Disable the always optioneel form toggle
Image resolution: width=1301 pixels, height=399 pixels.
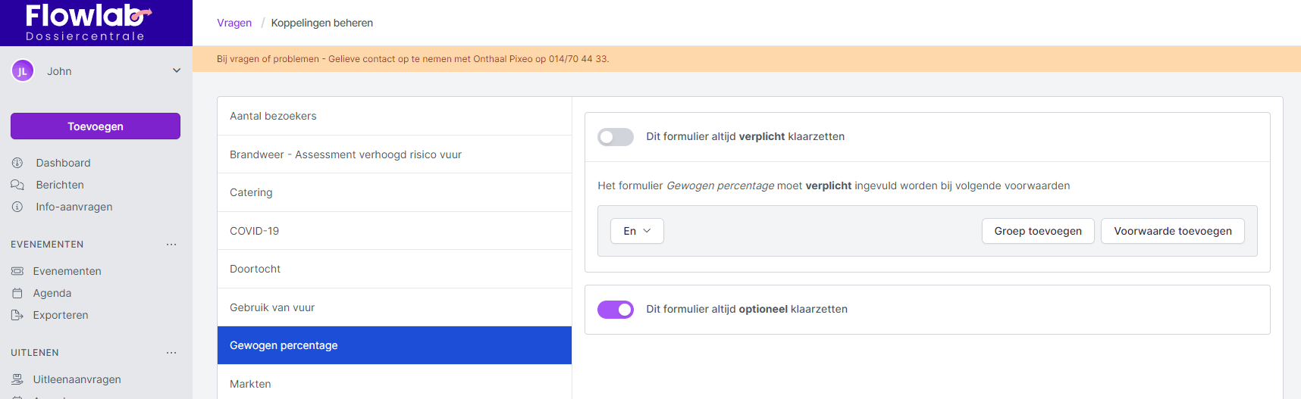(x=616, y=310)
